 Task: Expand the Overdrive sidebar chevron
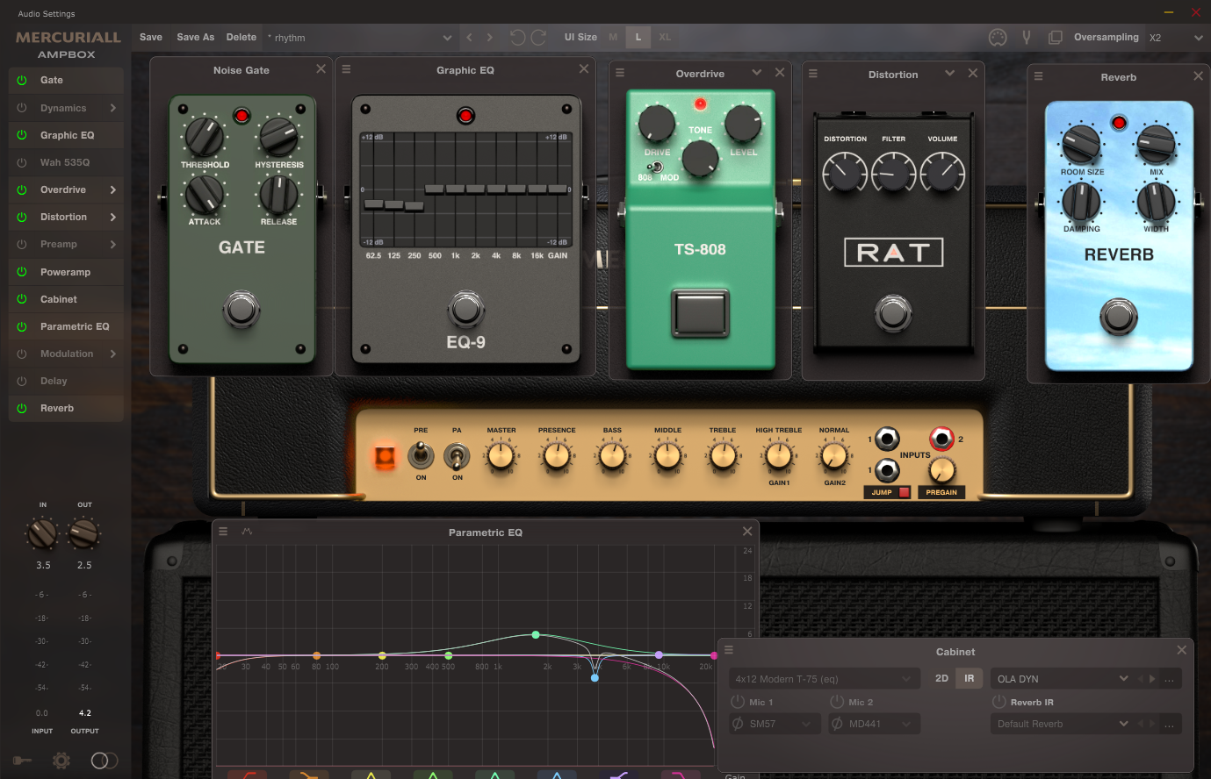tap(113, 189)
